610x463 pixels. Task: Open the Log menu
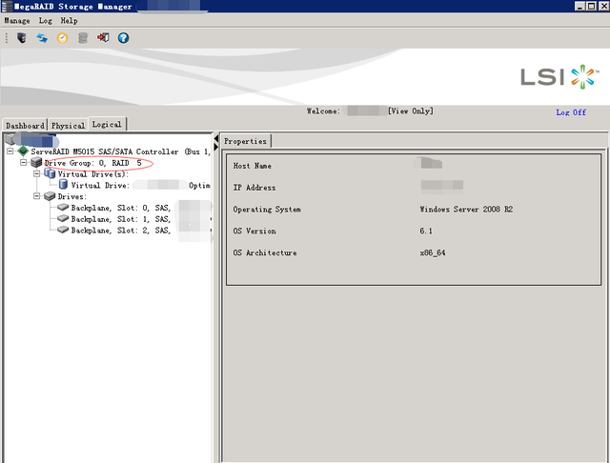coord(45,21)
